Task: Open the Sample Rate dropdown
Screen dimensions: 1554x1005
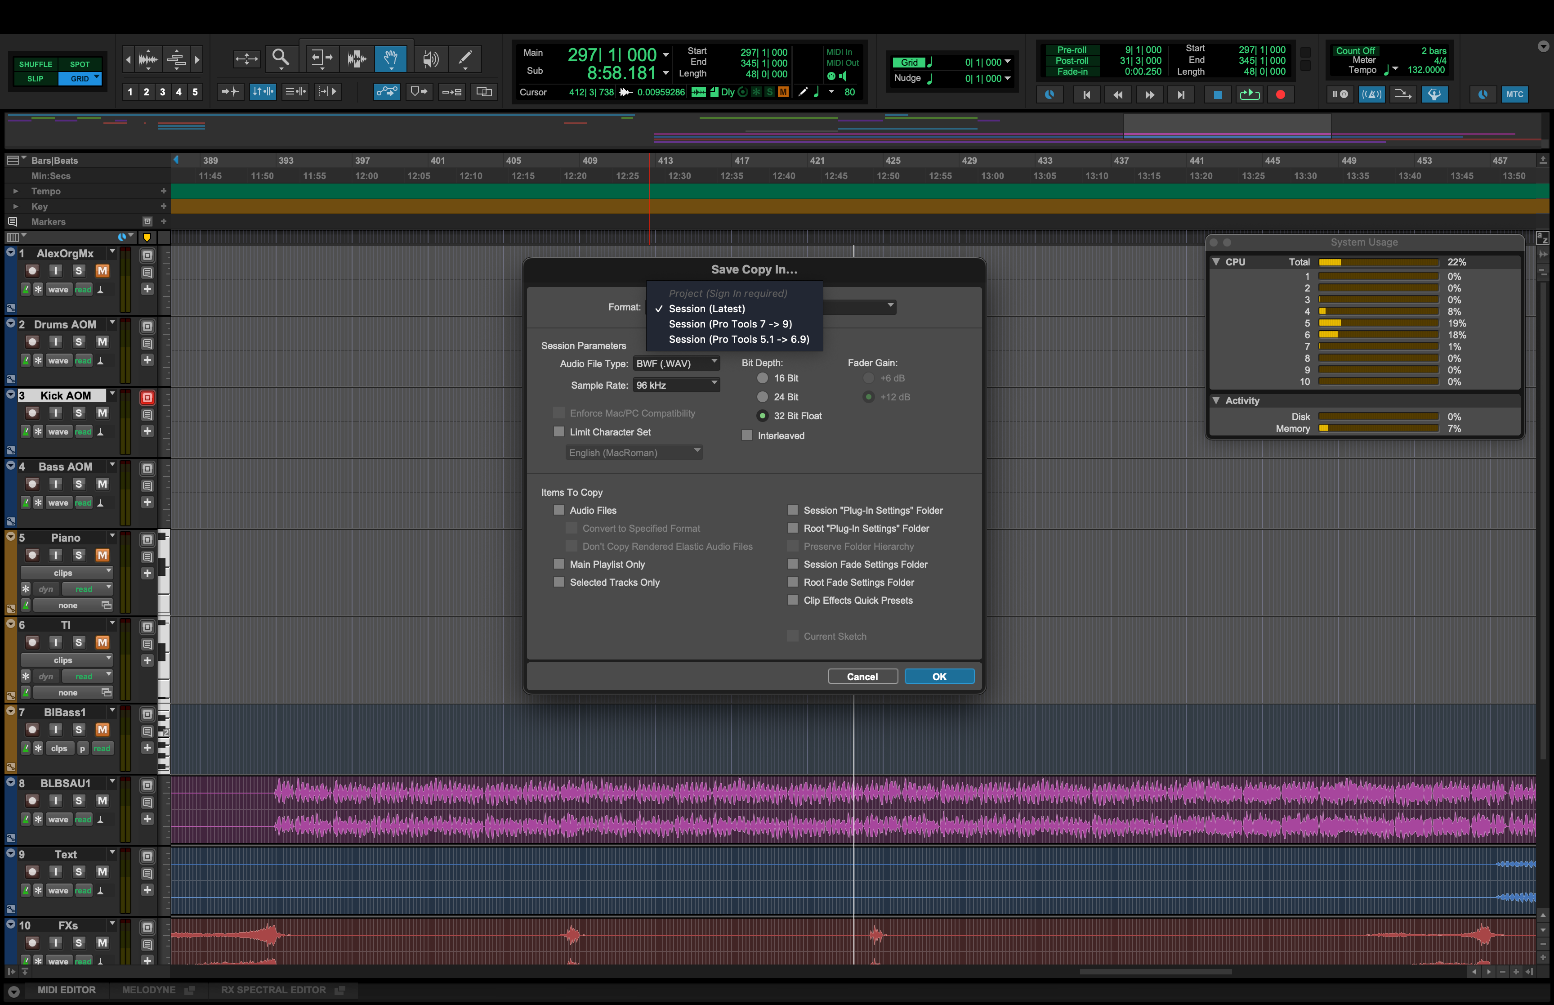Action: pyautogui.click(x=676, y=385)
